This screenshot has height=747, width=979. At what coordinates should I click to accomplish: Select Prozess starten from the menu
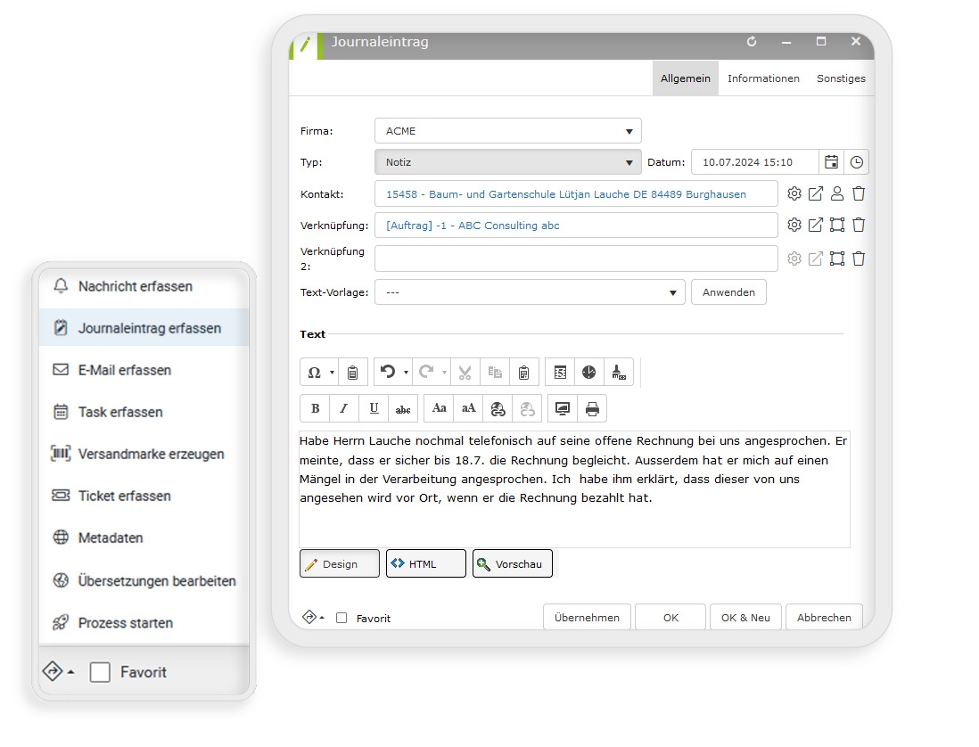[x=144, y=622]
